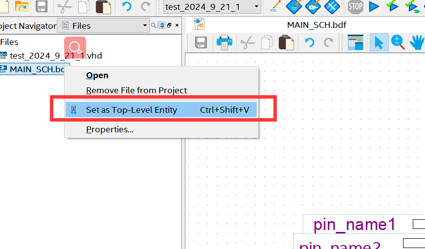This screenshot has height=249, width=425.
Task: Open Properties... from the context menu
Action: click(110, 129)
